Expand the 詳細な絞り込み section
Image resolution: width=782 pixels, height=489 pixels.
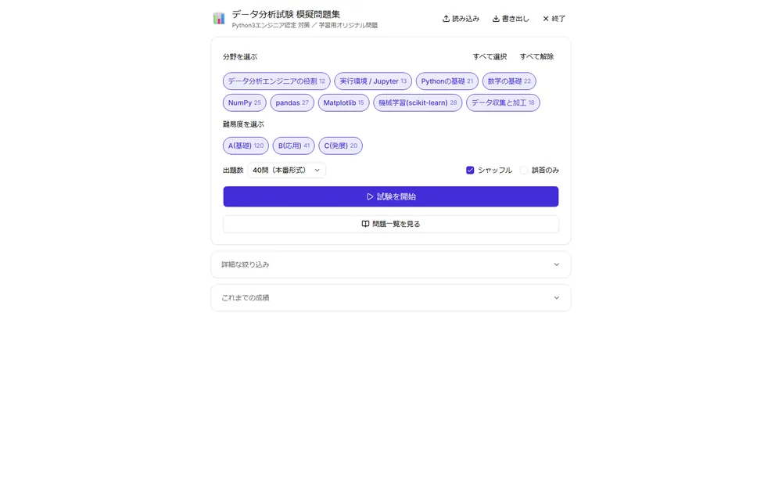391,264
